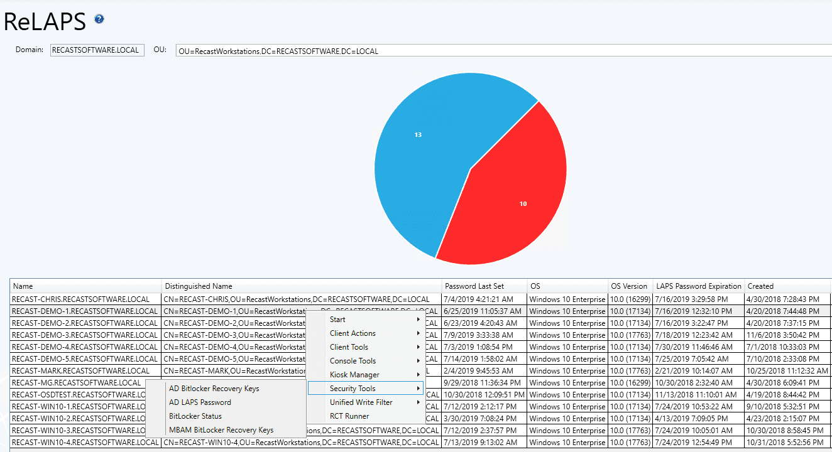The width and height of the screenshot is (832, 452).
Task: Select row RECAST-WIN10-4.RECASTSOFTWARE.LOCAL
Action: click(421, 443)
